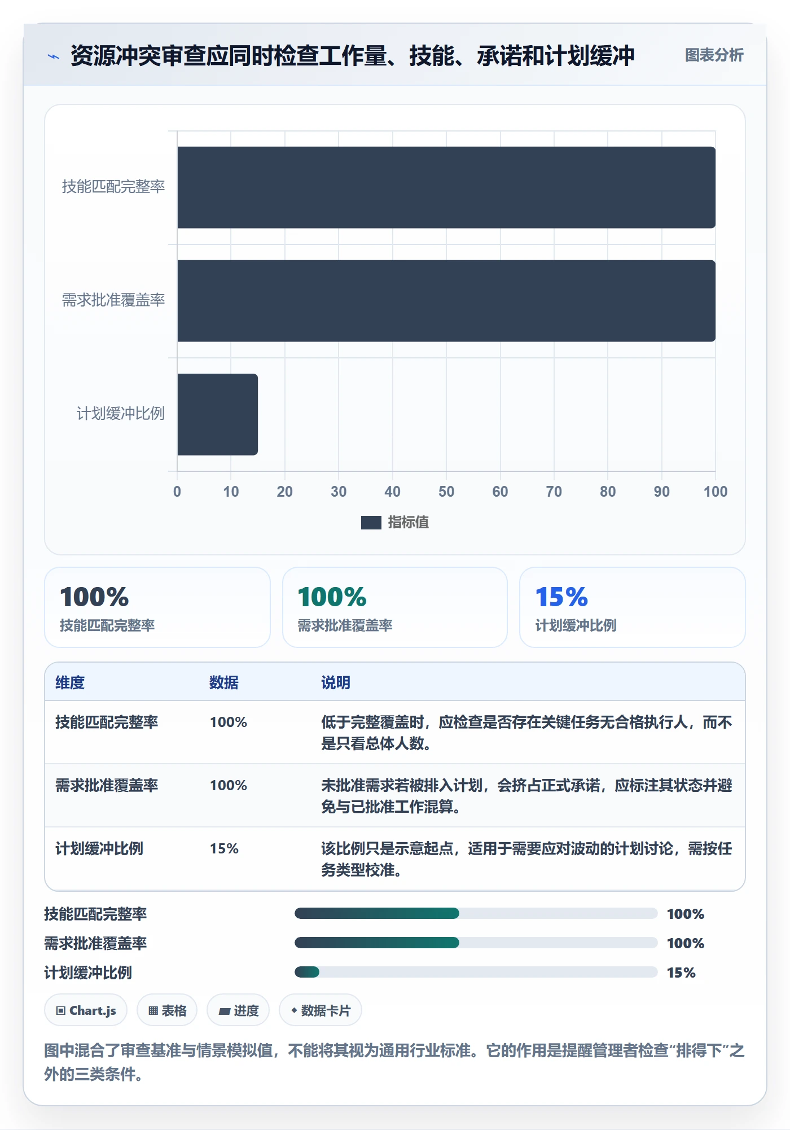Screen dimensions: 790x1130
Task: Select 计划缓冲比例 row in the table
Action: [x=395, y=859]
